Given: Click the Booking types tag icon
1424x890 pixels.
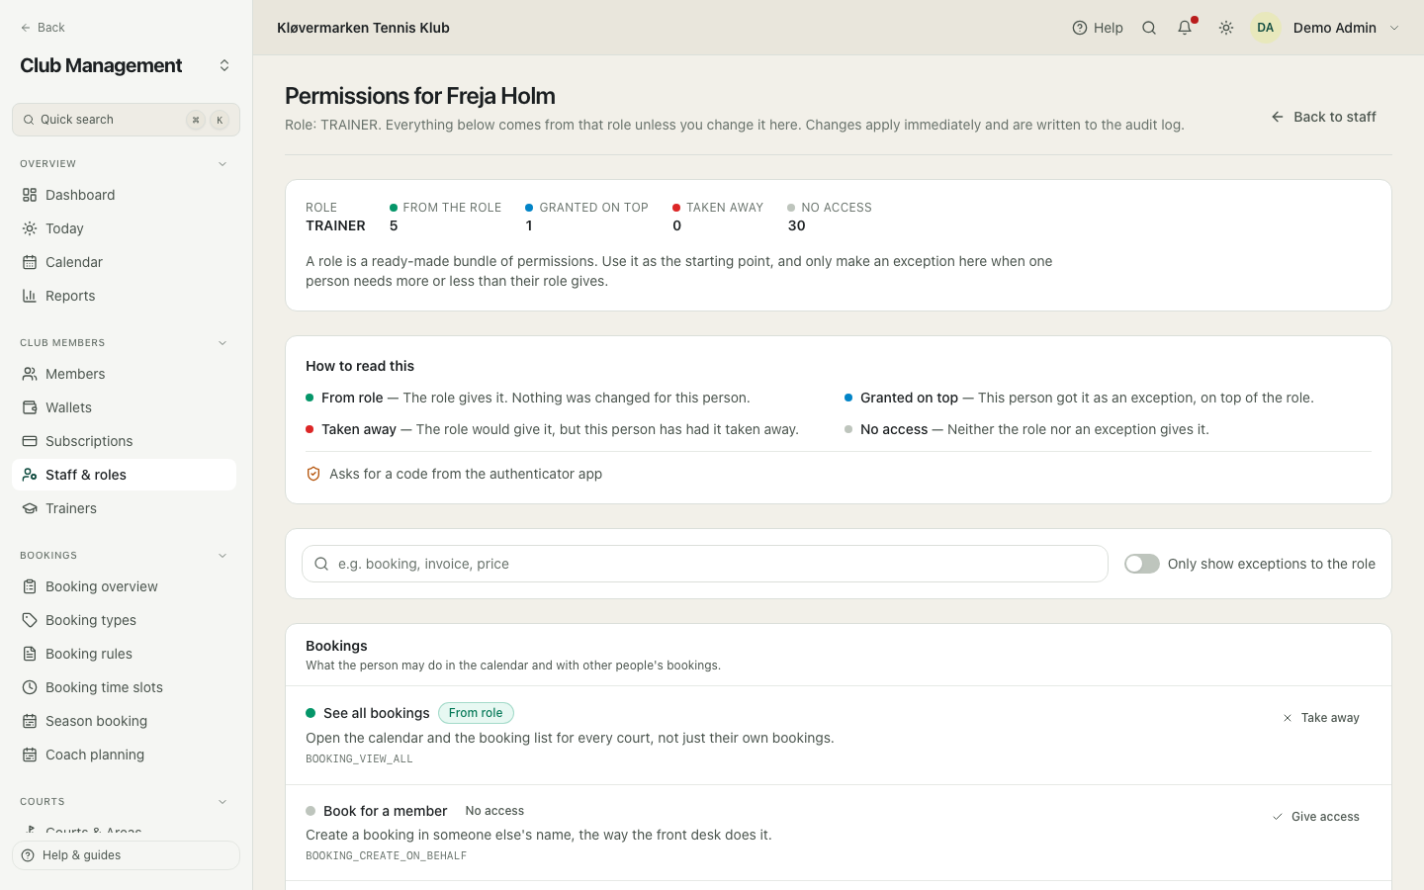Looking at the screenshot, I should [30, 620].
